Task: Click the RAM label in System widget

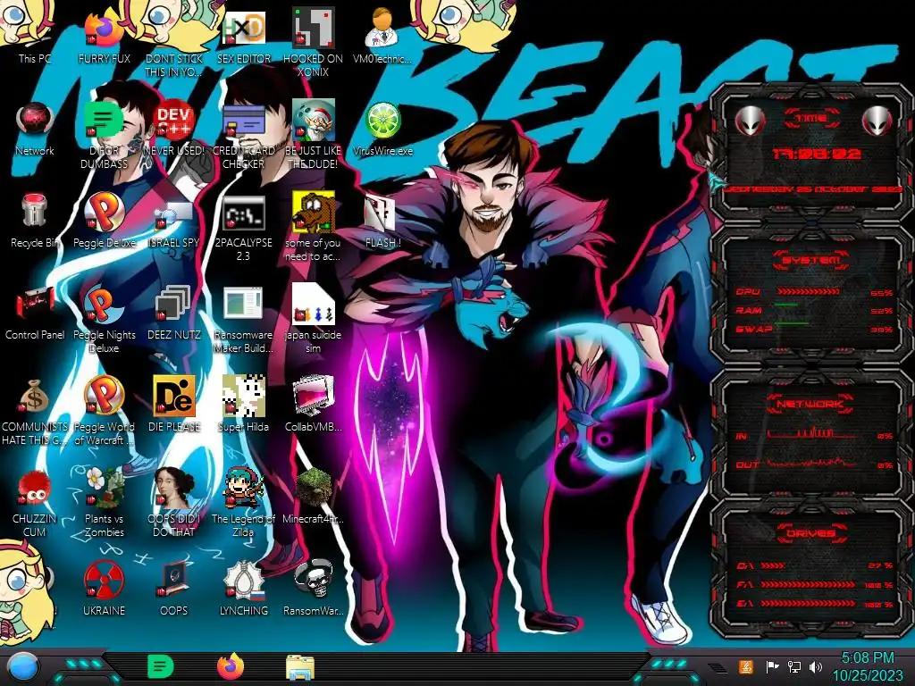Action: click(x=749, y=310)
